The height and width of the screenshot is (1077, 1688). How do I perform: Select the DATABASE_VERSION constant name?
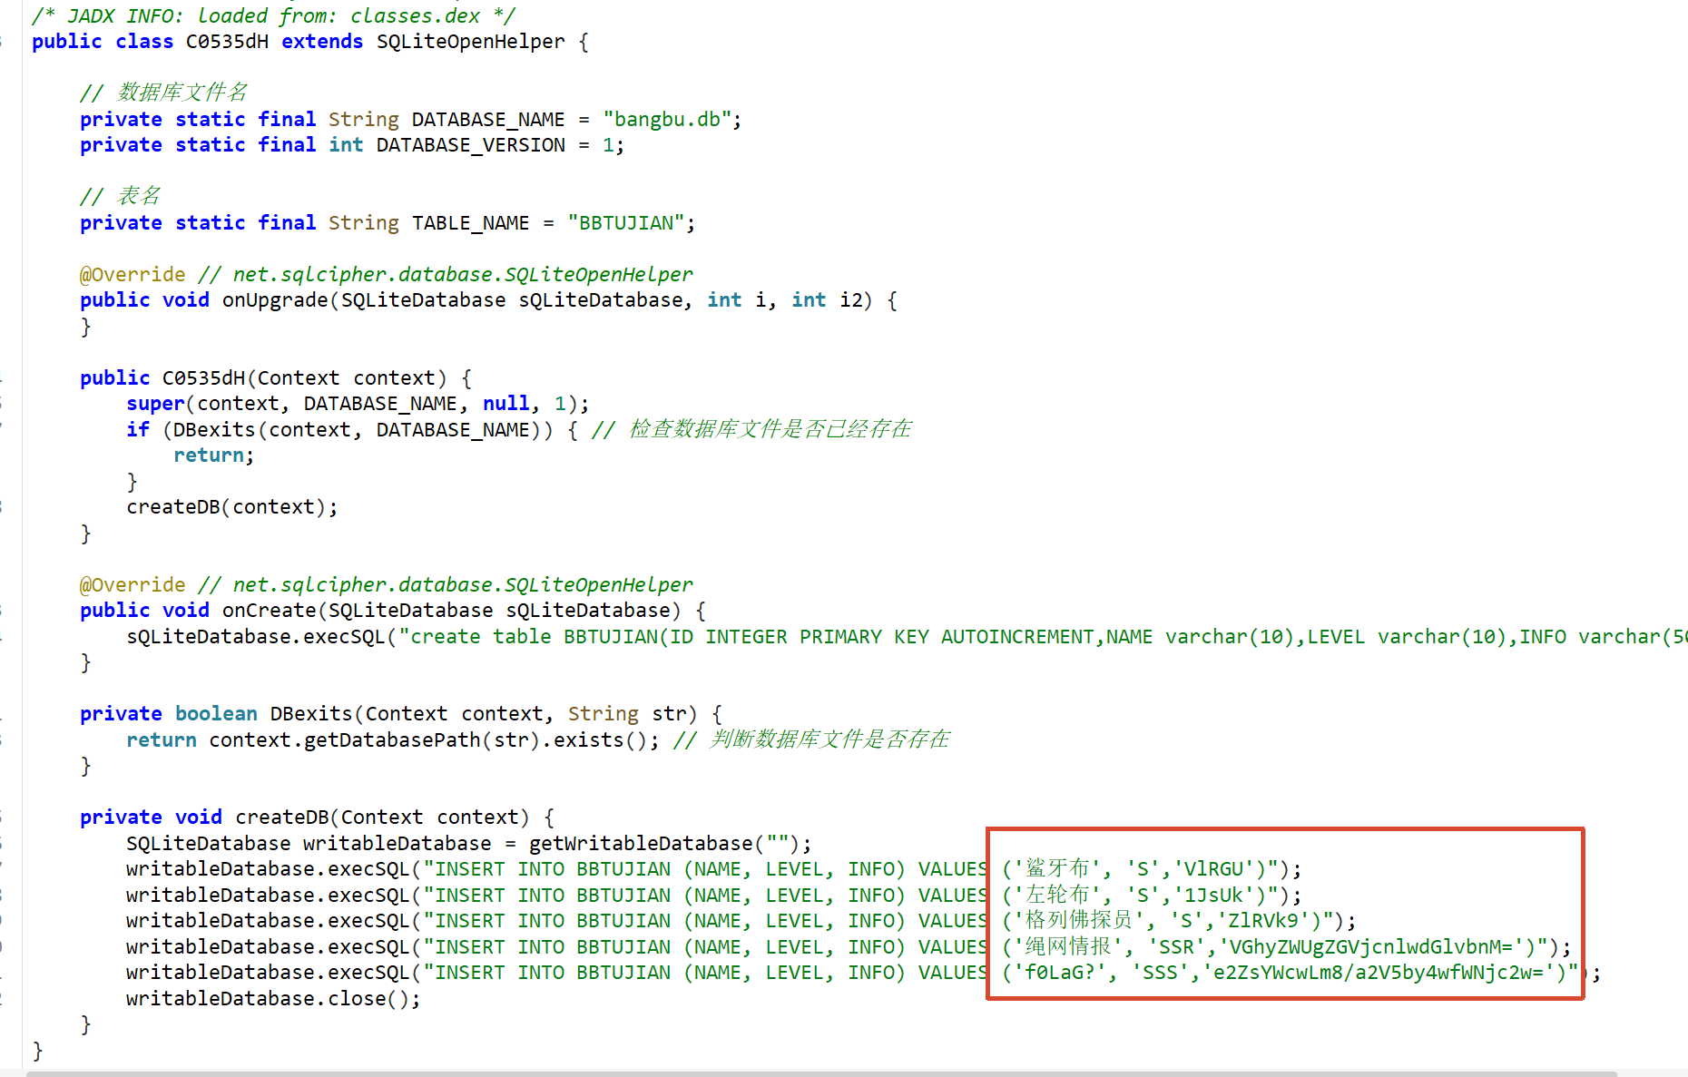(x=471, y=145)
